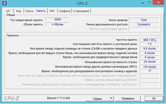Select the Dual channel count field
Image resolution: width=166 pixels, height=104 pixels.
[x=144, y=20]
